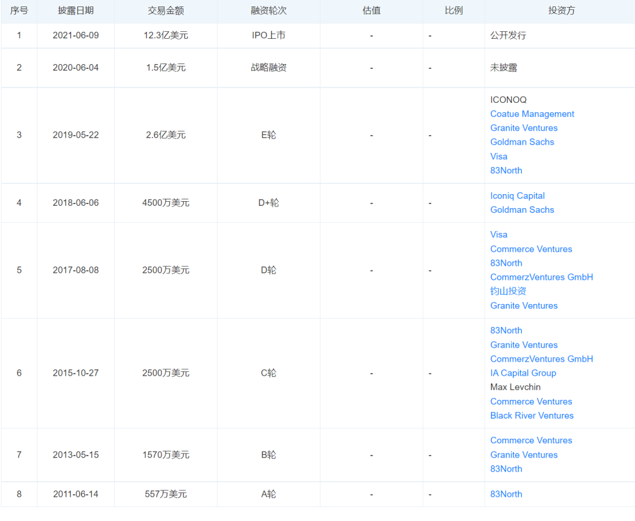Select the A轮 round cell
This screenshot has height=521, width=635.
coord(269,494)
